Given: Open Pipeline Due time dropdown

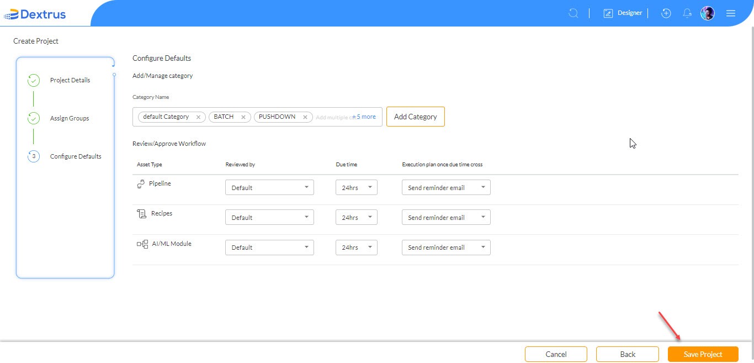Looking at the screenshot, I should click(x=357, y=187).
